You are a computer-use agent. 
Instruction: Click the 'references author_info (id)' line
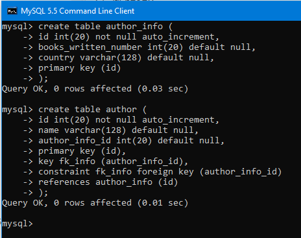[108, 182]
